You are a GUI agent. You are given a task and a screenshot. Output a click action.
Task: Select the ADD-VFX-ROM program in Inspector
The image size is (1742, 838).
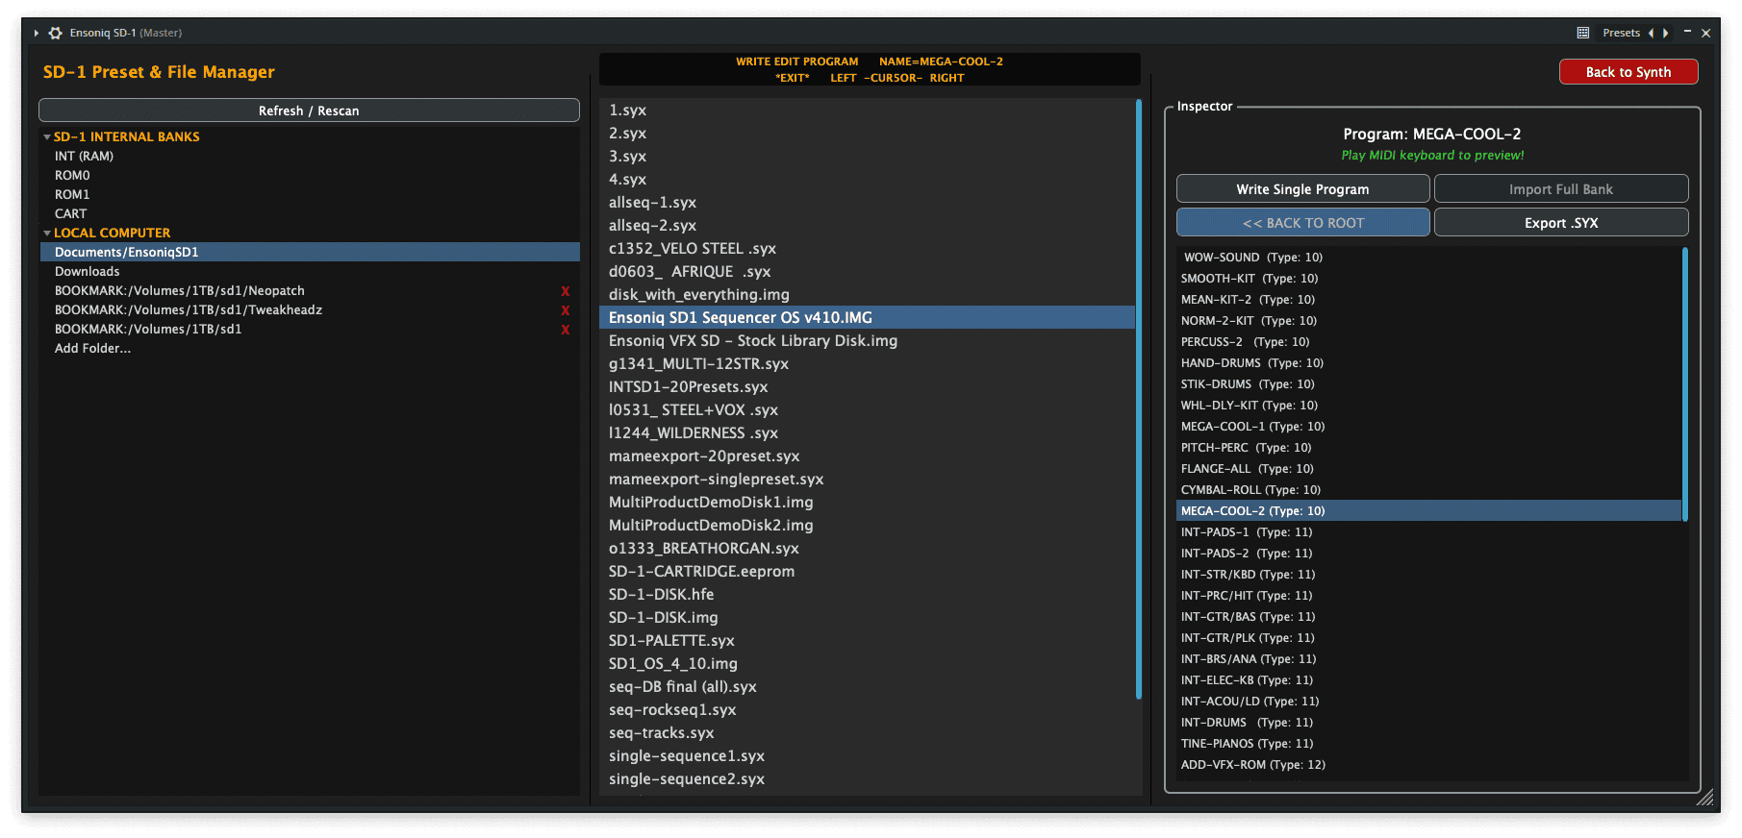[1428, 765]
